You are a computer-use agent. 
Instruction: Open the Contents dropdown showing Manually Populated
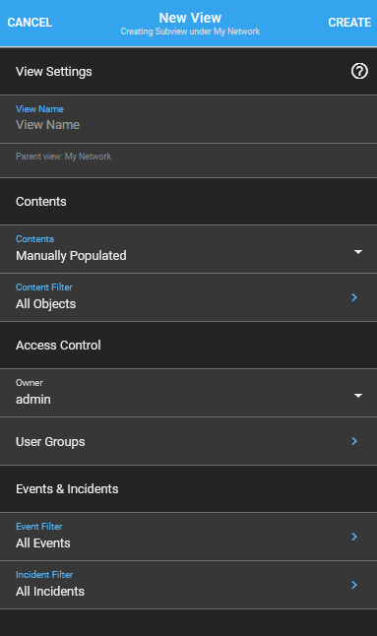pos(189,249)
